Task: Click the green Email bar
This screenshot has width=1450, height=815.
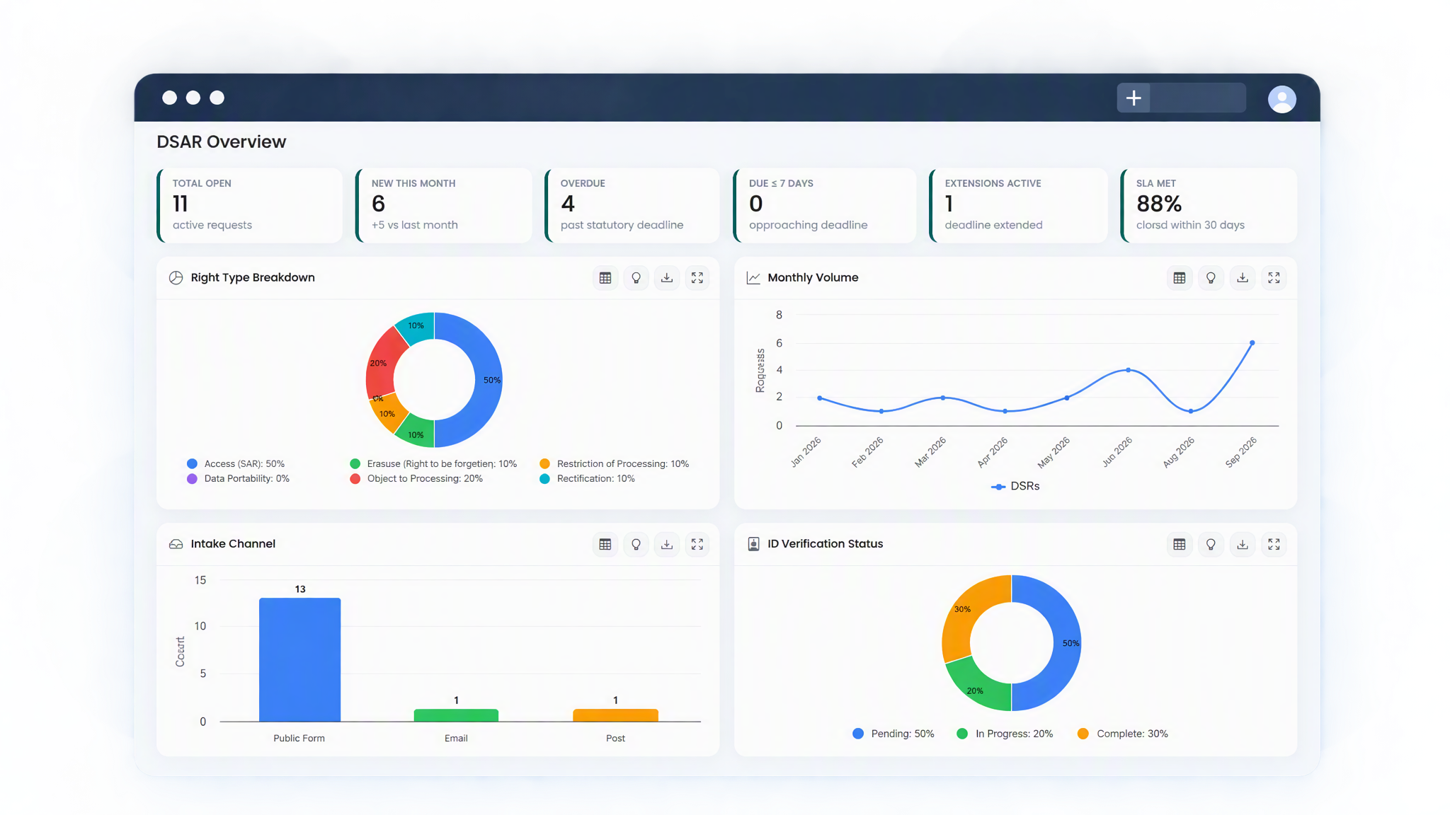Action: click(456, 715)
